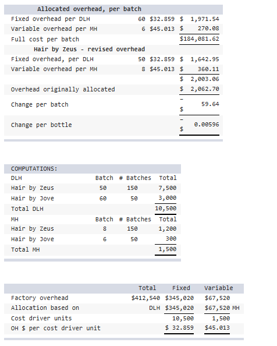This screenshot has width=277, height=346.
Task: Select the Full cost per batch value $184,081.62
Action: [199, 39]
